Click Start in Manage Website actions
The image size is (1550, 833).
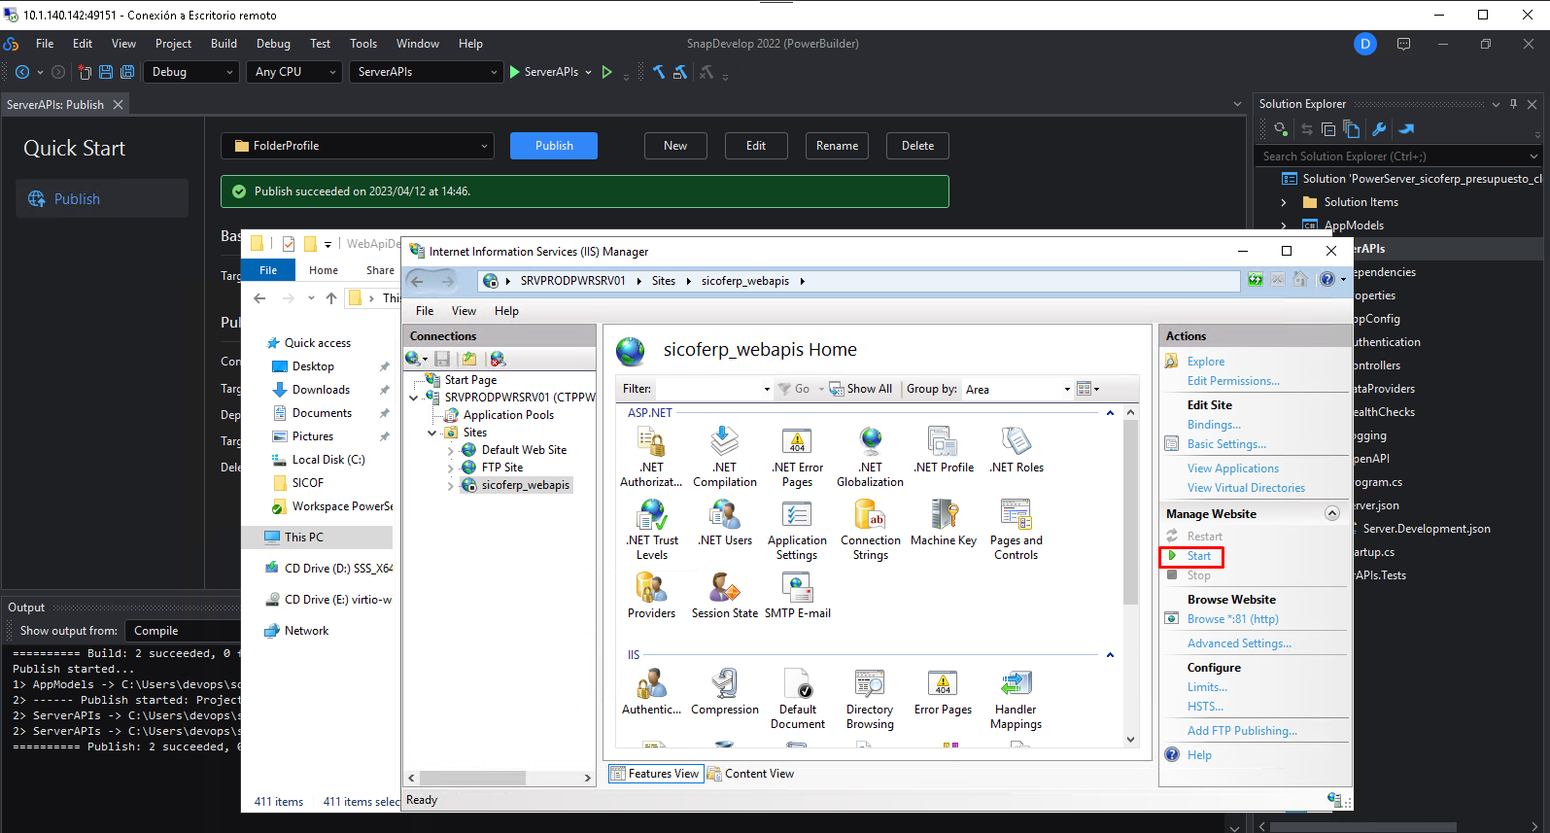tap(1198, 556)
